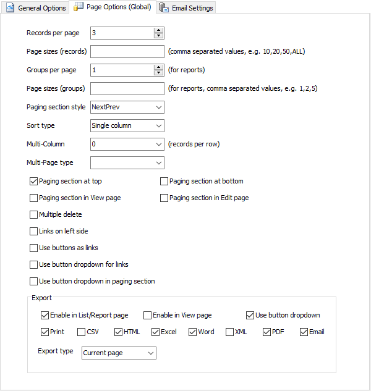Click the Page sizes (records) input field

click(x=127, y=51)
